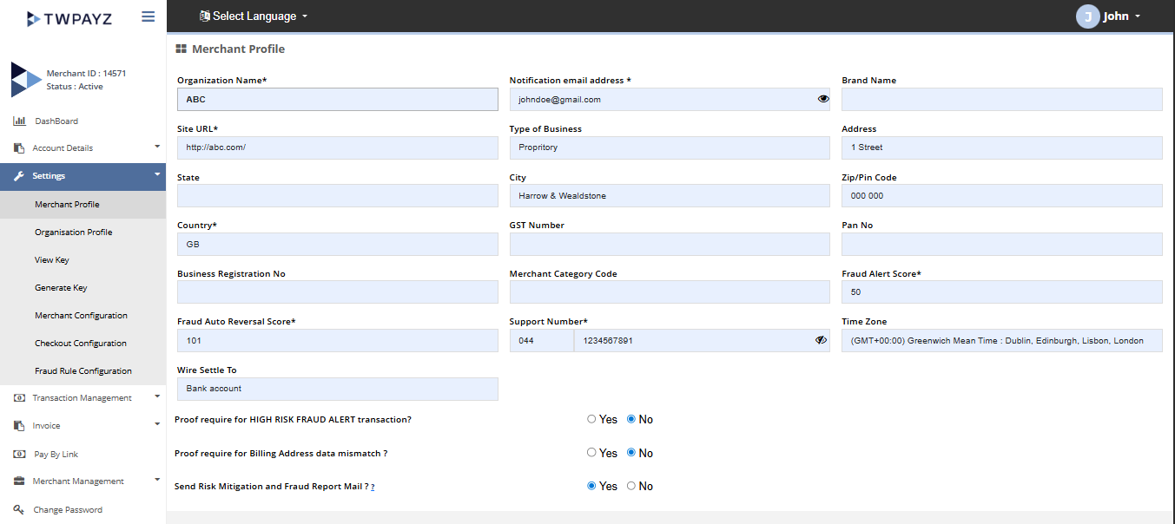The image size is (1175, 524).
Task: Click the Pay By Link icon
Action: coord(19,454)
